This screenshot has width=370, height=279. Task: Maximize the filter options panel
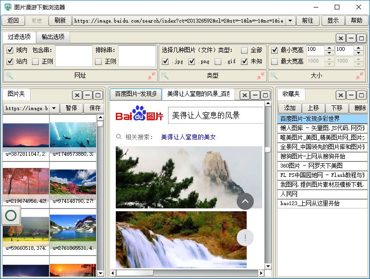coord(361,38)
